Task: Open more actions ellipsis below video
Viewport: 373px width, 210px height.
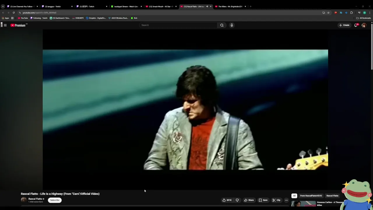Action: pos(286,200)
